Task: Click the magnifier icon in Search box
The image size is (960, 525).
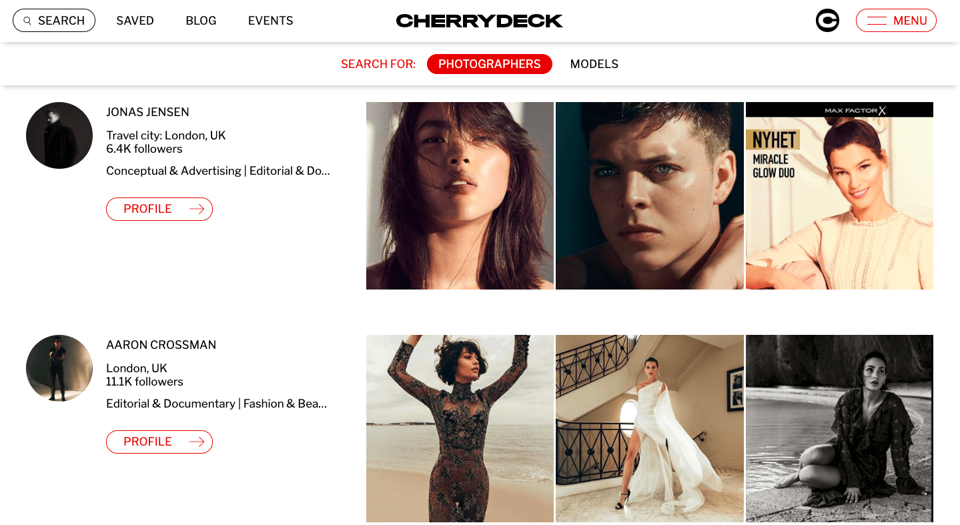Action: click(x=27, y=21)
